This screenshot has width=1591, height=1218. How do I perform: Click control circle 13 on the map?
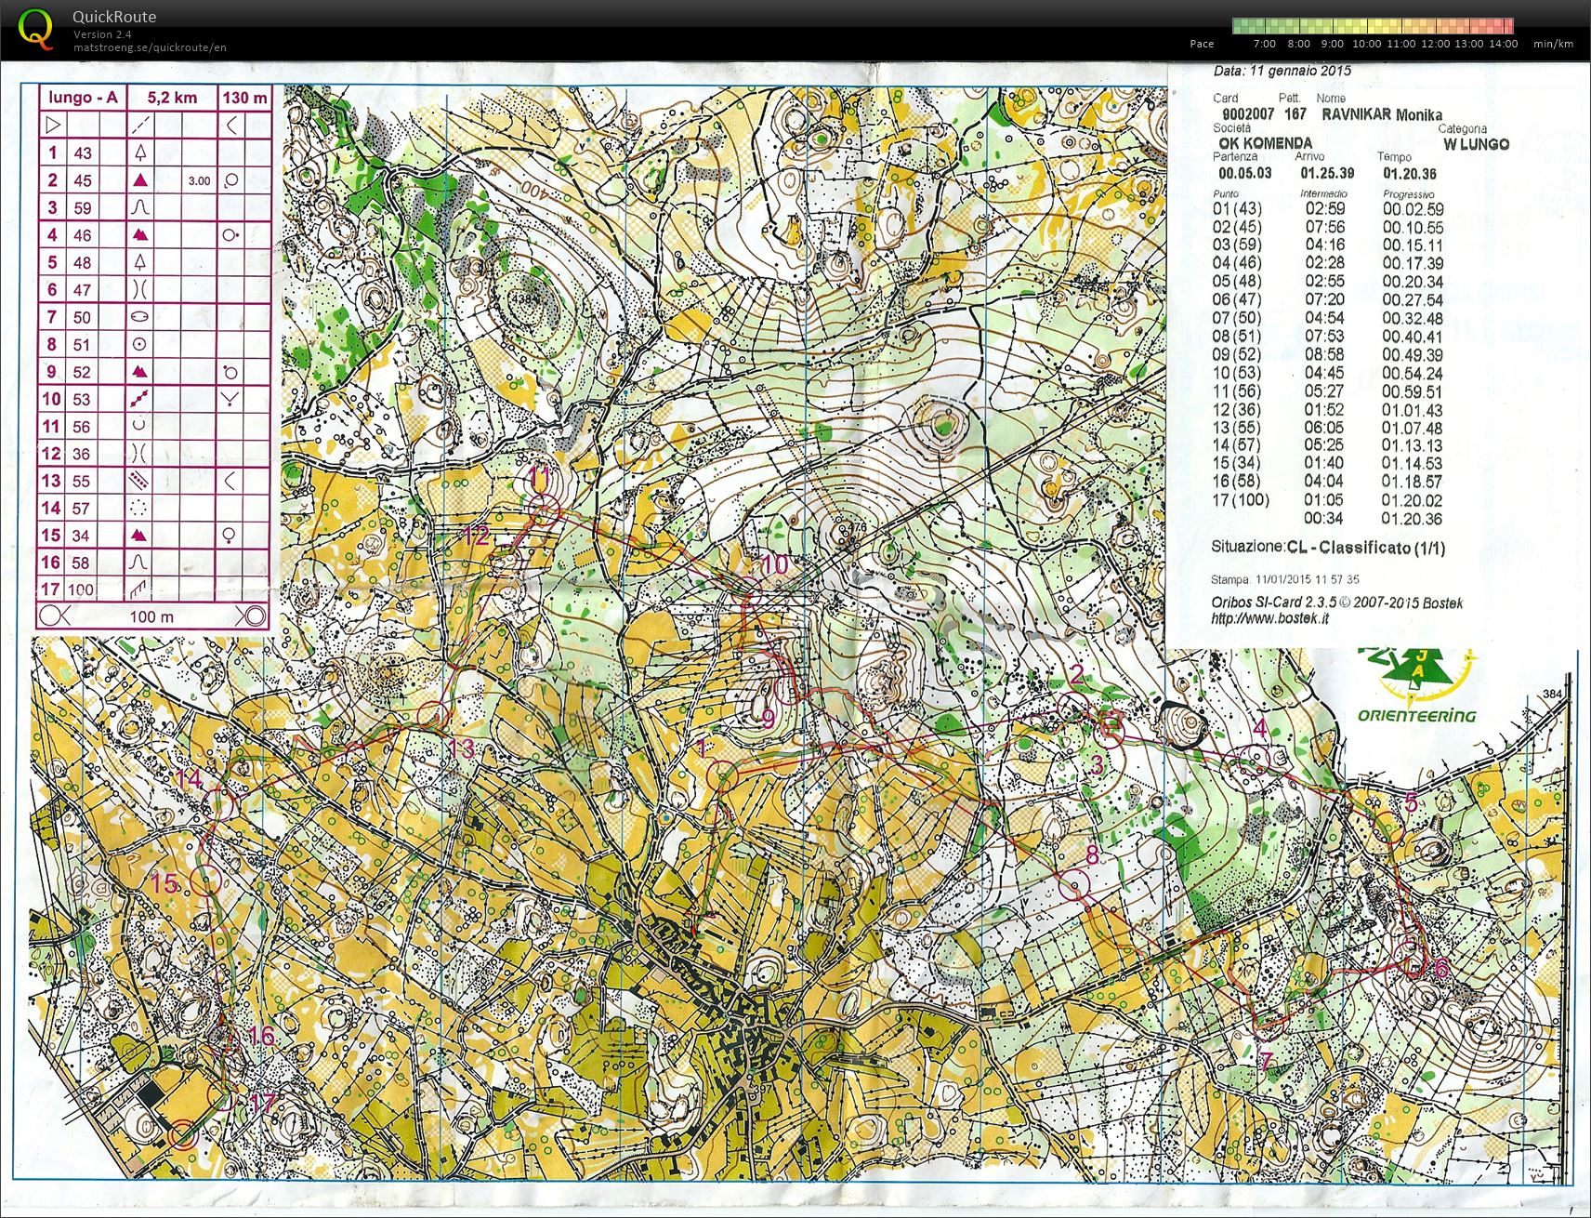click(x=432, y=715)
